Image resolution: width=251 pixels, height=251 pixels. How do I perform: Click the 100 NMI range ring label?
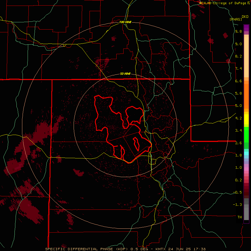coord(125,22)
